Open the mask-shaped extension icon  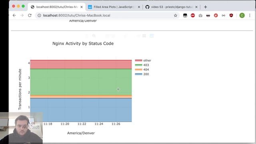click(208, 15)
